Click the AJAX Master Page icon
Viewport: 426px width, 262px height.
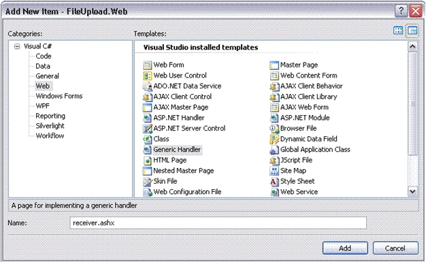147,108
